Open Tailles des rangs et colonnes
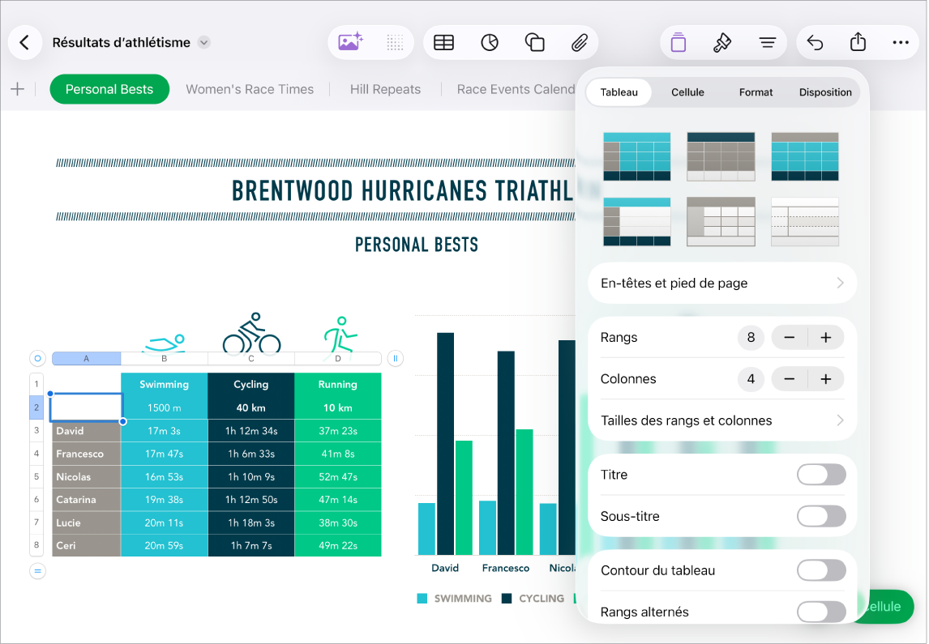The height and width of the screenshot is (644, 929). 721,420
